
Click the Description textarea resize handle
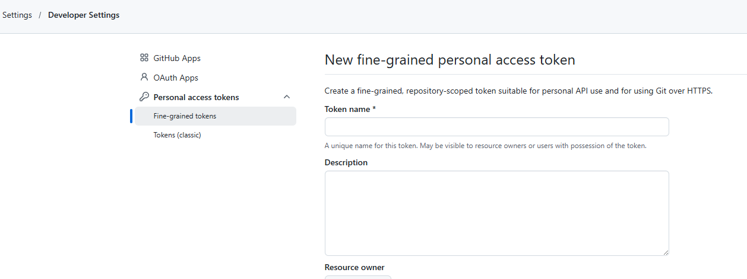[665, 252]
